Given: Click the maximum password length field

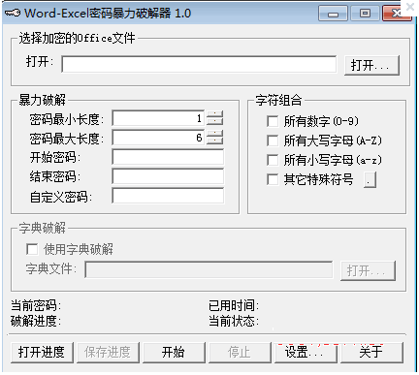Looking at the screenshot, I should (158, 138).
